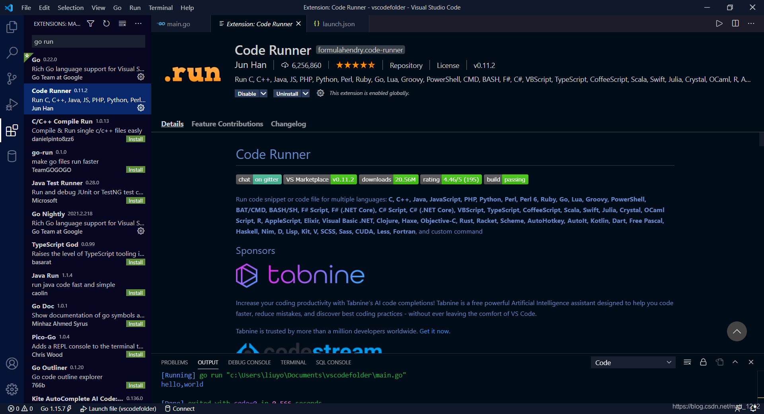764x414 pixels.
Task: Click the on gitter chat badge
Action: [x=259, y=180]
